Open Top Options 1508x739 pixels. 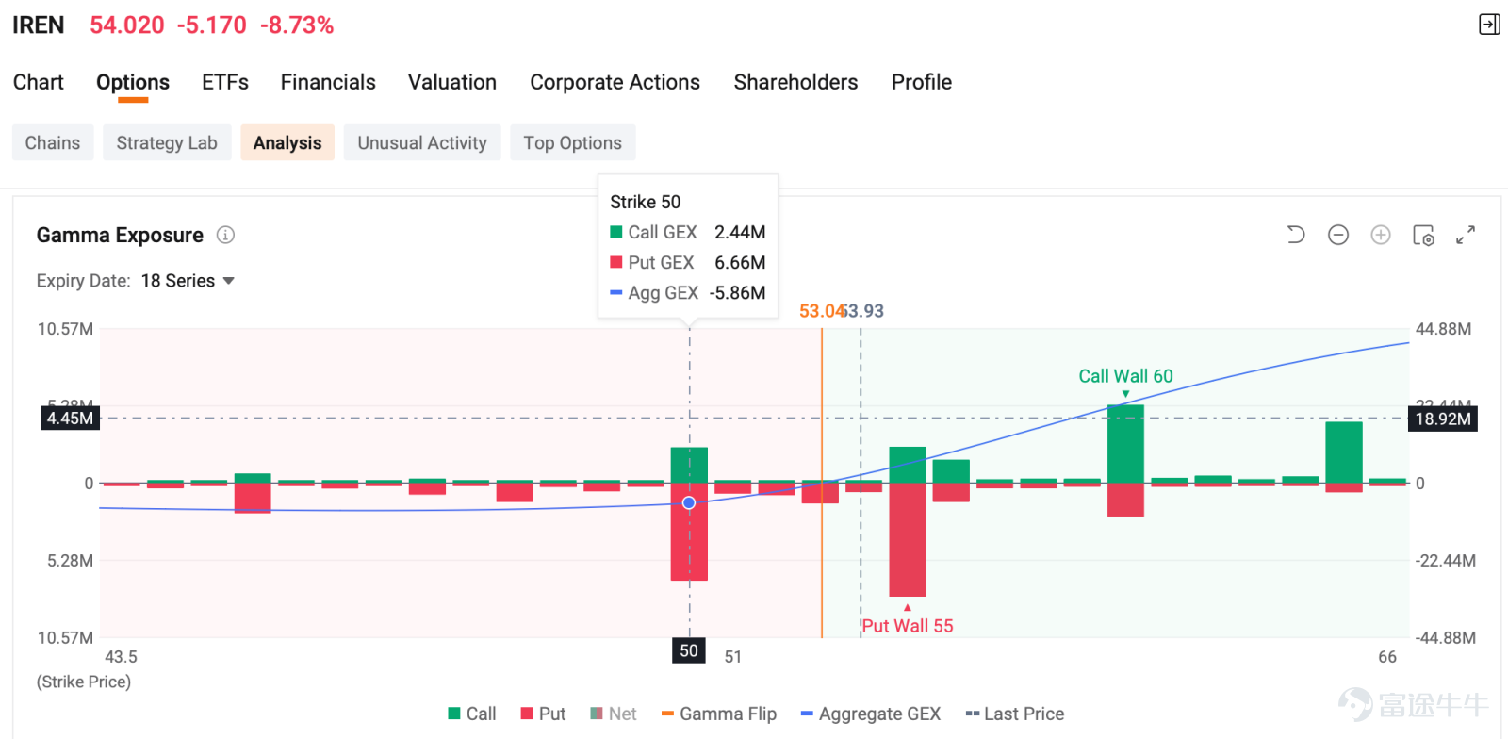coord(573,142)
